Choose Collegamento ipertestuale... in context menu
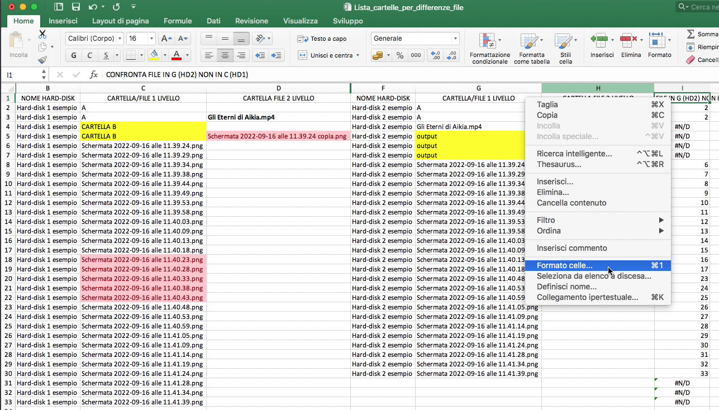Viewport: 719px width, 410px height. click(598, 297)
